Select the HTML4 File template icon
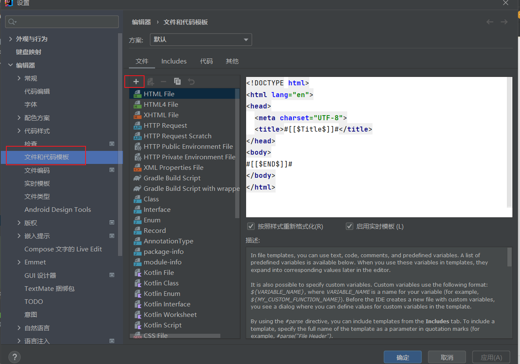The width and height of the screenshot is (520, 364). tap(137, 104)
